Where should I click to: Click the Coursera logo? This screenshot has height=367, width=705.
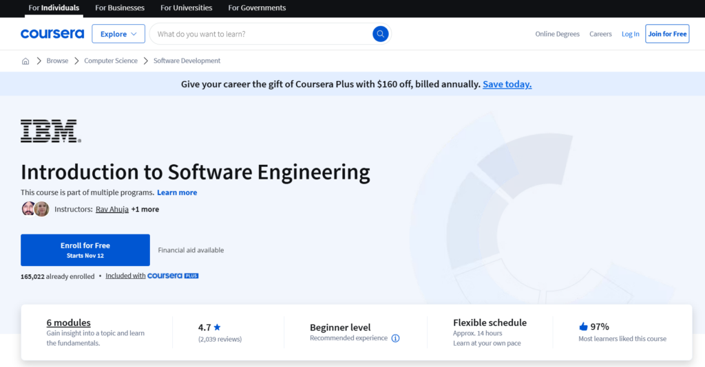52,34
